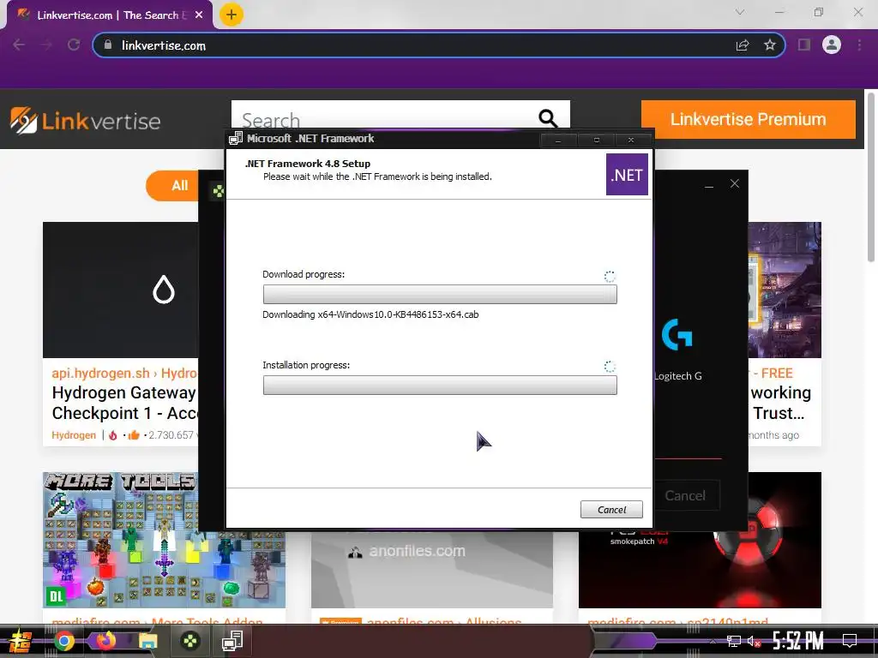Open new browser tab with plus button

(x=232, y=15)
